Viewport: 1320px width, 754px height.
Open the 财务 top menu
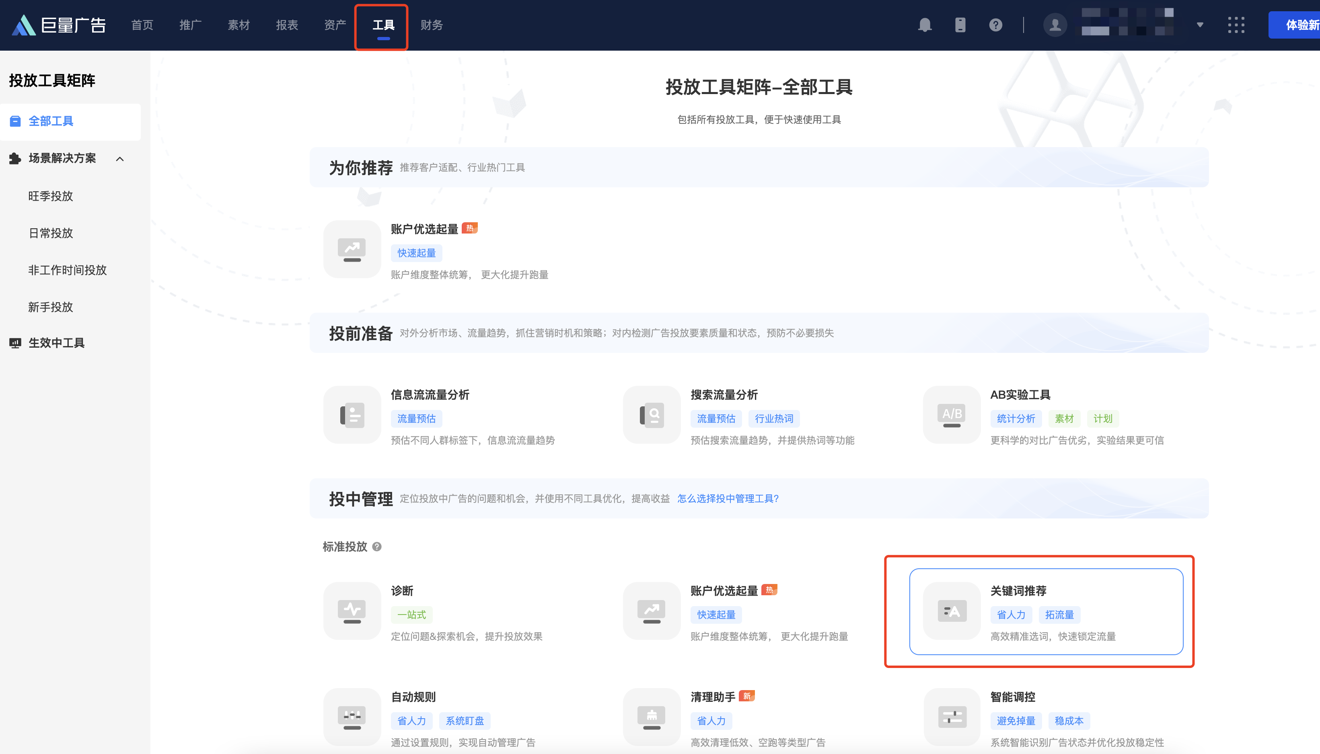point(431,25)
